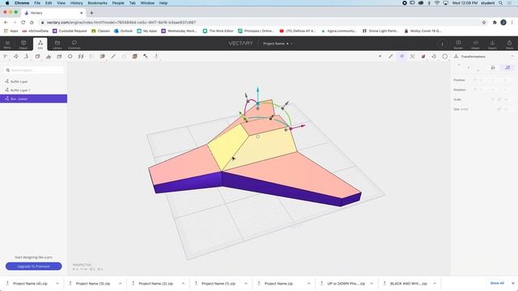Expand options for Project Name (1).zip download
Screen dimensions: 518x291
(246, 284)
